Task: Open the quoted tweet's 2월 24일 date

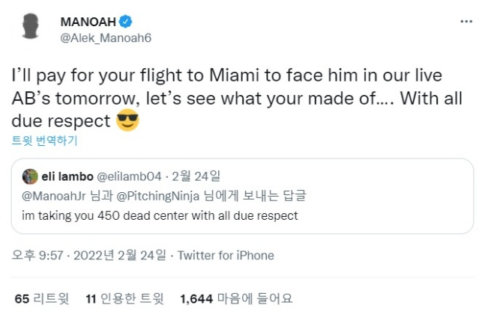Action: (198, 176)
